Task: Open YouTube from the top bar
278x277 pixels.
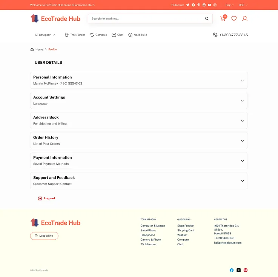Action: point(209,5)
